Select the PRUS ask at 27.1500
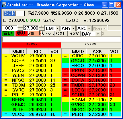The height and width of the screenshot is (119, 123). point(91,70)
